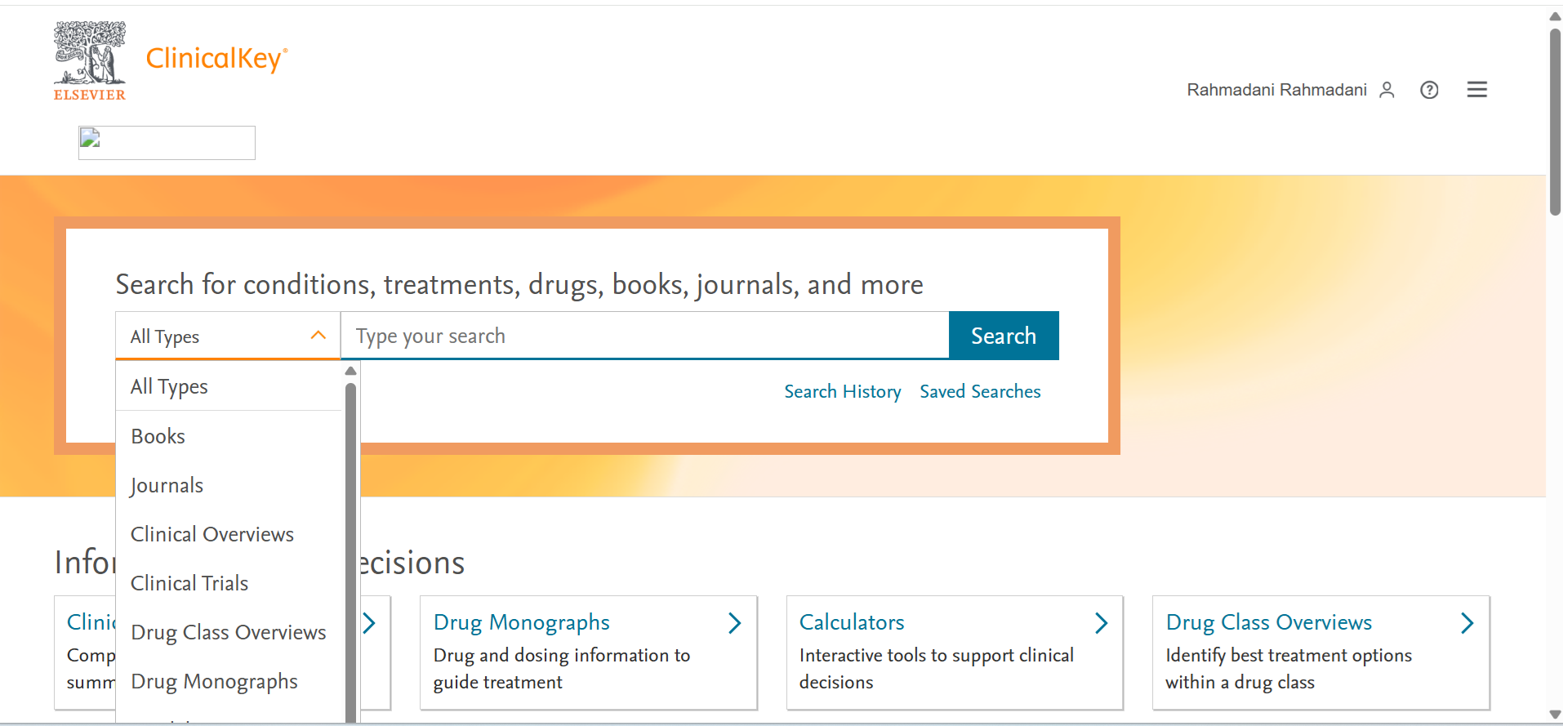The image size is (1563, 726).
Task: Open the help question mark icon
Action: [1429, 90]
